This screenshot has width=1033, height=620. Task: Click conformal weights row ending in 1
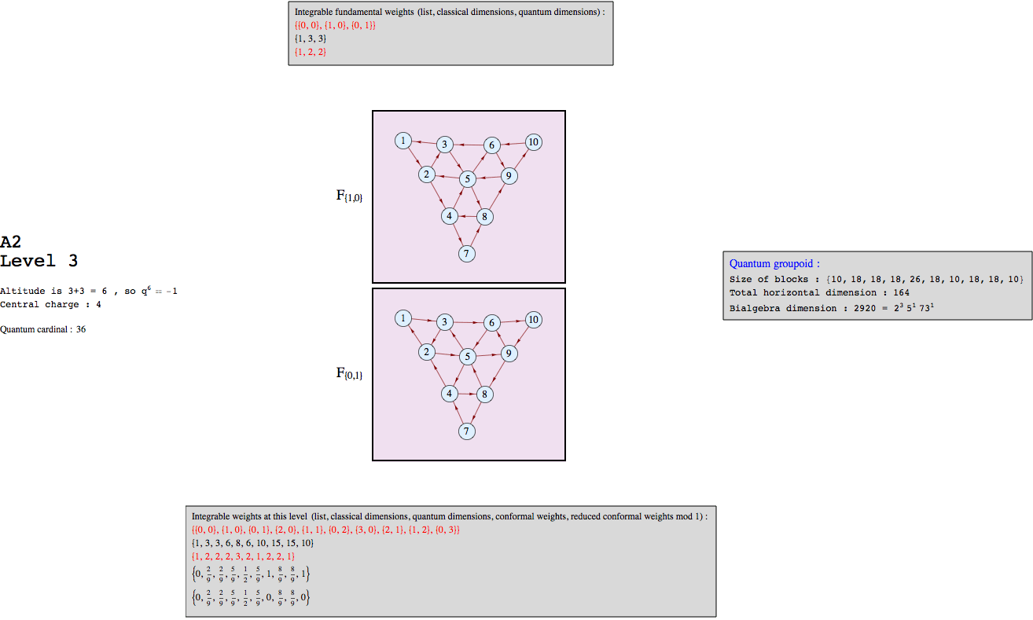coord(252,575)
